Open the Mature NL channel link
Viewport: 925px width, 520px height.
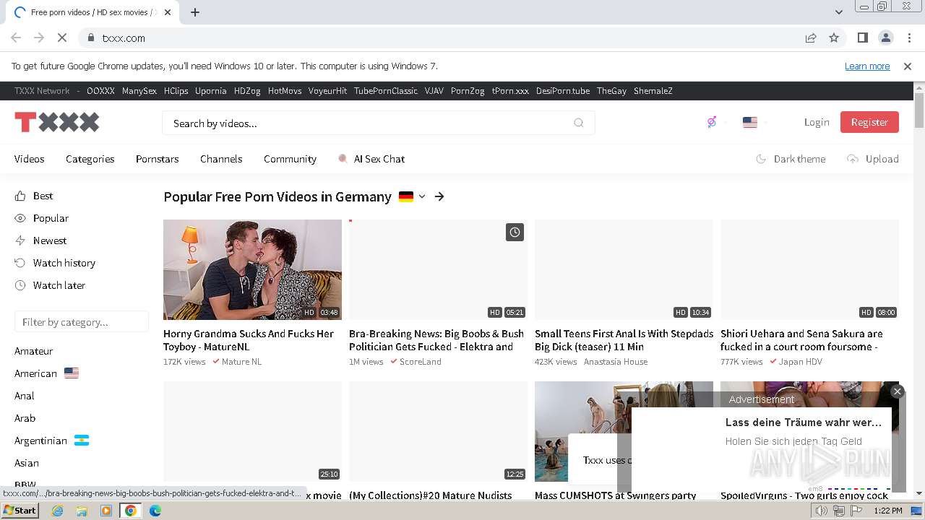click(241, 362)
